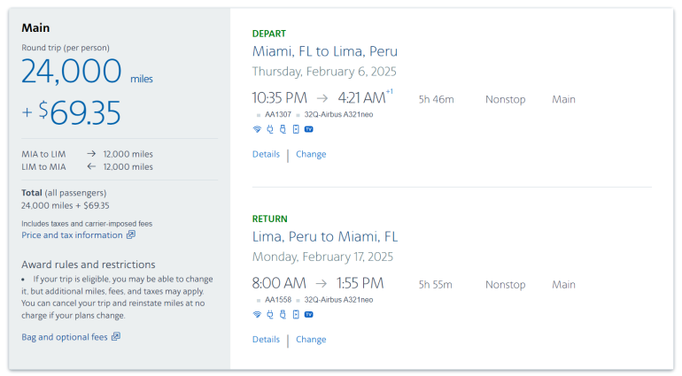The image size is (682, 376).
Task: Click the USB power icon on return flight
Action: point(283,314)
